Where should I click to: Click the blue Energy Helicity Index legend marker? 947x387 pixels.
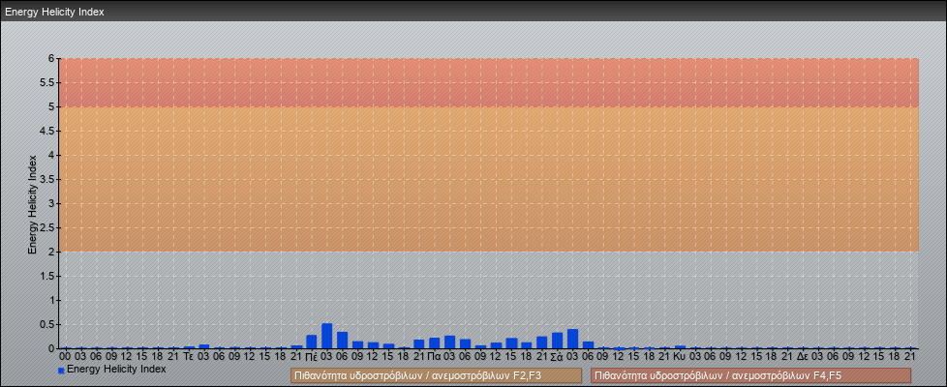click(61, 370)
